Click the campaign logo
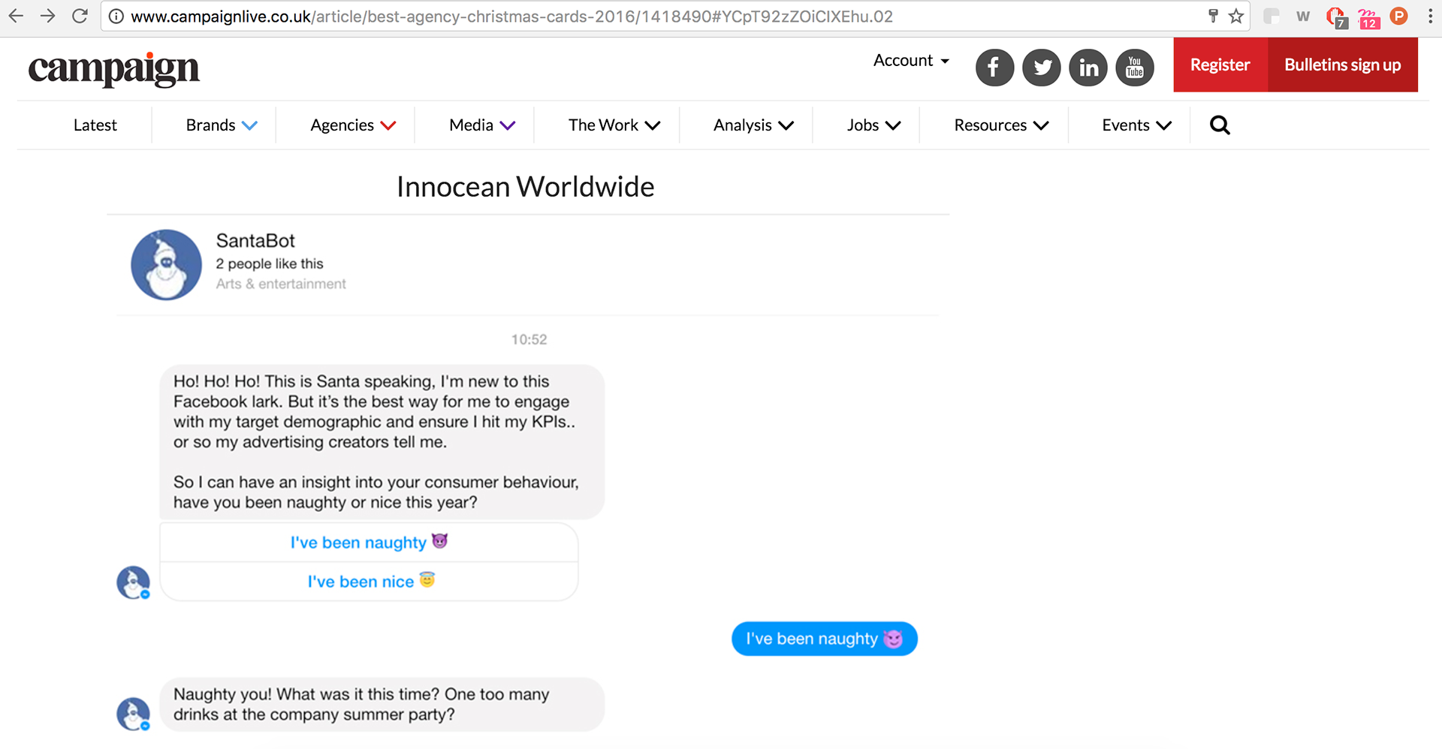Viewport: 1442px width, 749px height. click(113, 70)
